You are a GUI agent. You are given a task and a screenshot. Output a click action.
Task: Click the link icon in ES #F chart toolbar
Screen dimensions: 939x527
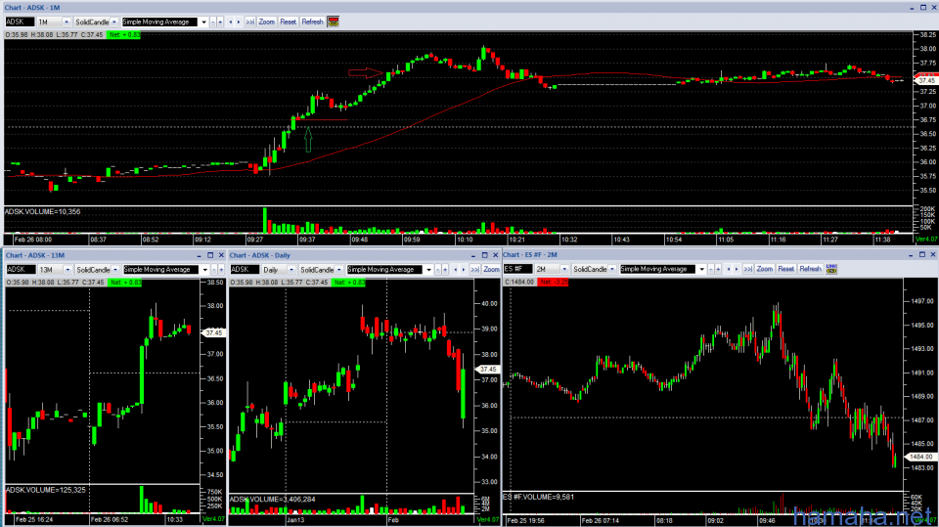point(831,269)
